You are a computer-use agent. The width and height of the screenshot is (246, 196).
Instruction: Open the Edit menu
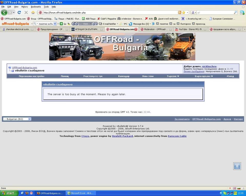(9, 7)
